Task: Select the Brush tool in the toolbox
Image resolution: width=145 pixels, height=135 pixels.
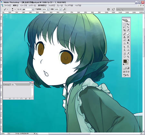Action: (128, 34)
